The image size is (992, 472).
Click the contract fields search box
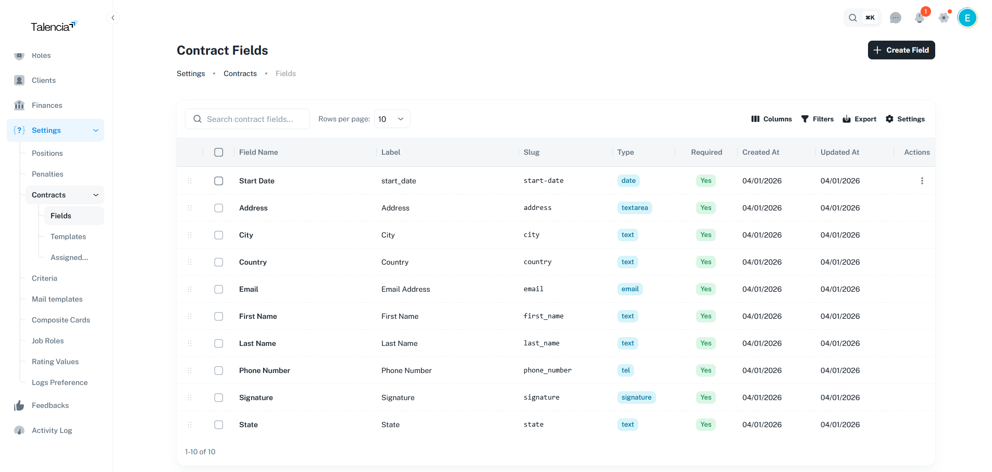[x=247, y=119]
